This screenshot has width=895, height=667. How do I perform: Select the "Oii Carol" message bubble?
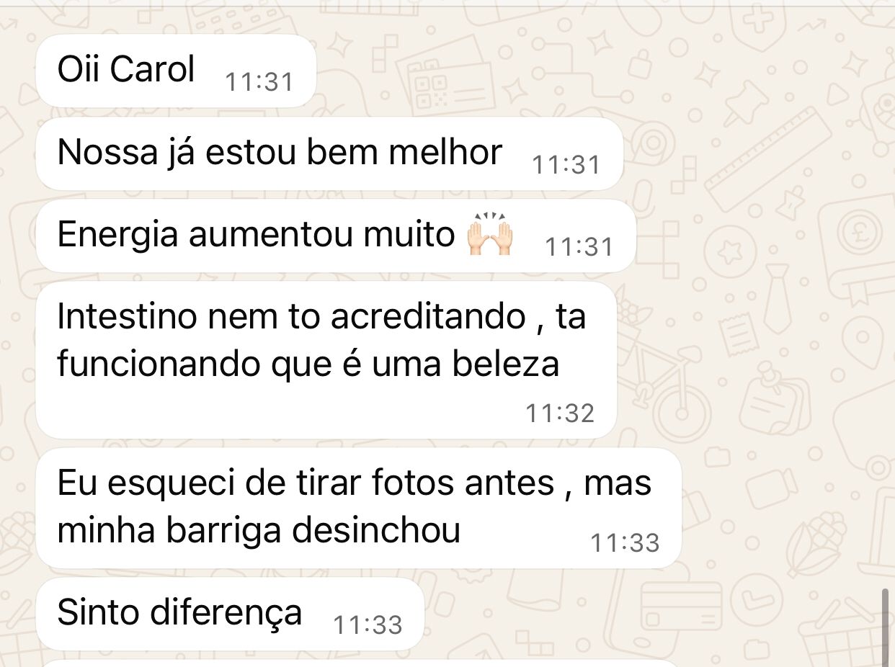coord(176,71)
